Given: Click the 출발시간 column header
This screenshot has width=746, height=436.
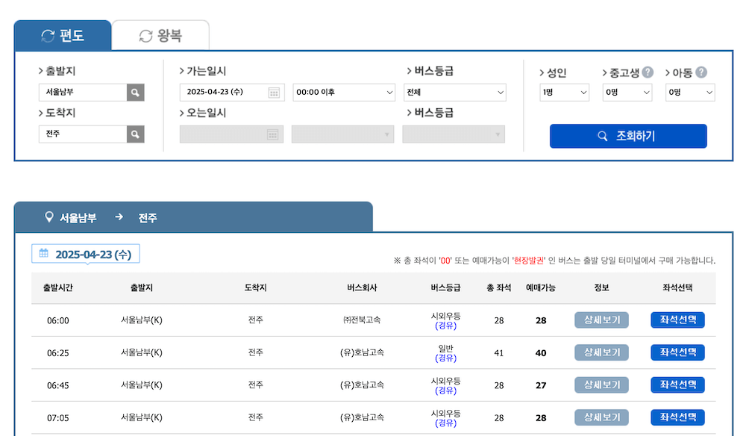Looking at the screenshot, I should click(x=58, y=287).
